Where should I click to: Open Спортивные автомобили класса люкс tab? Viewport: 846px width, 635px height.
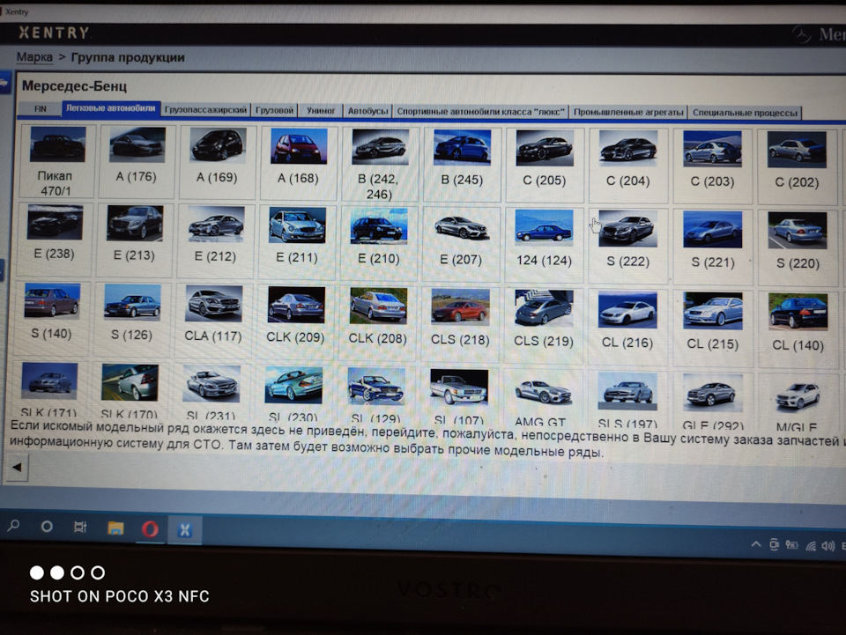481,112
